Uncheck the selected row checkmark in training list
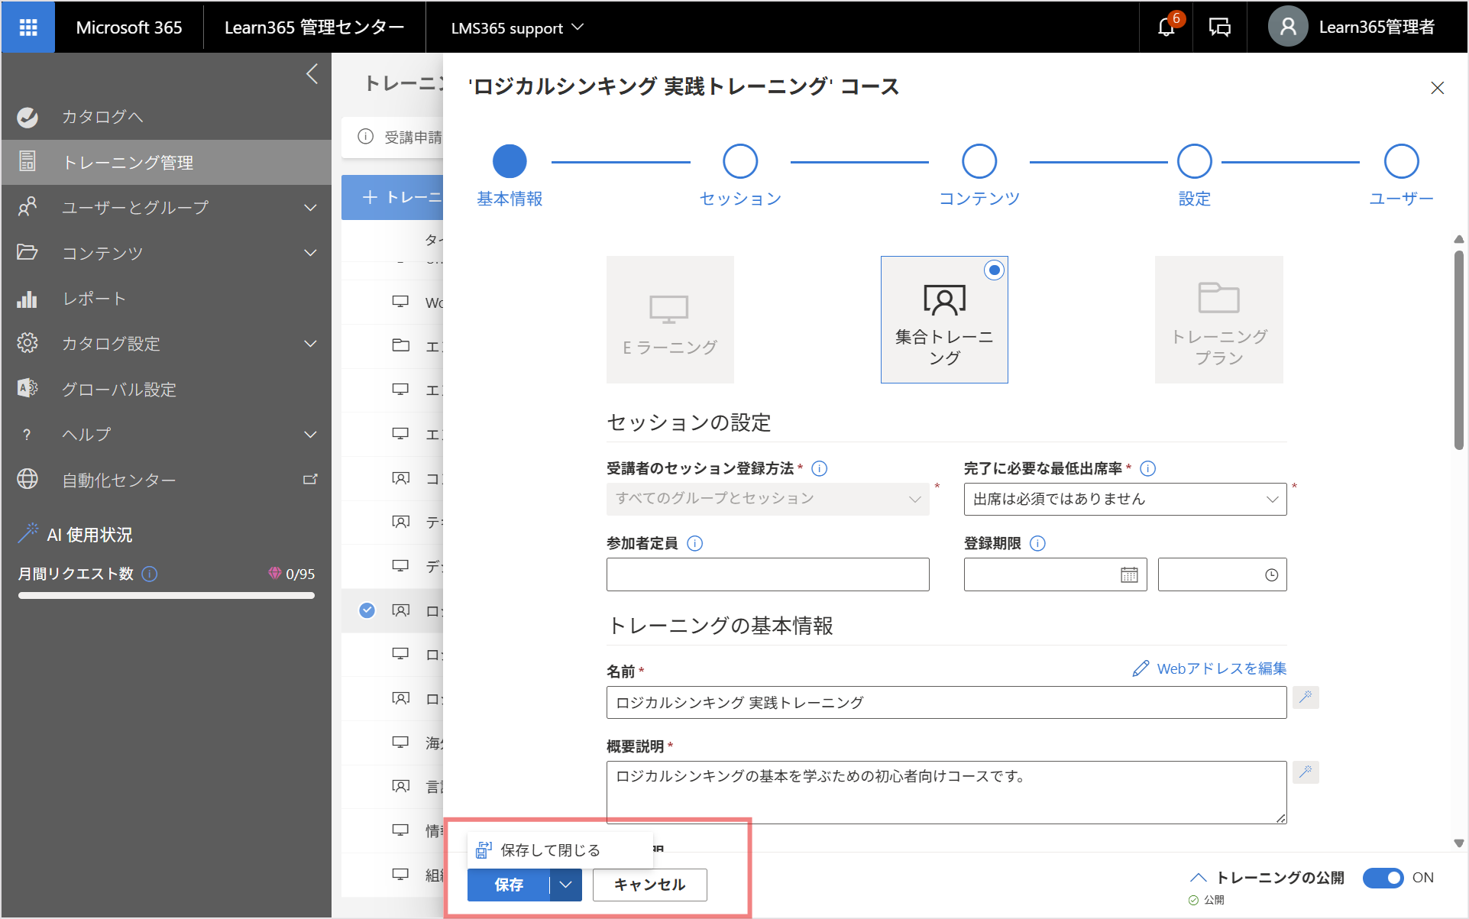The height and width of the screenshot is (919, 1469). (367, 610)
